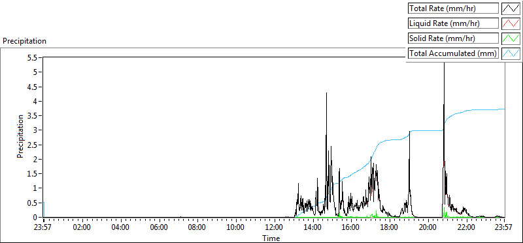The height and width of the screenshot is (243, 523).
Task: Click the Precipitation chart title
Action: (x=24, y=41)
